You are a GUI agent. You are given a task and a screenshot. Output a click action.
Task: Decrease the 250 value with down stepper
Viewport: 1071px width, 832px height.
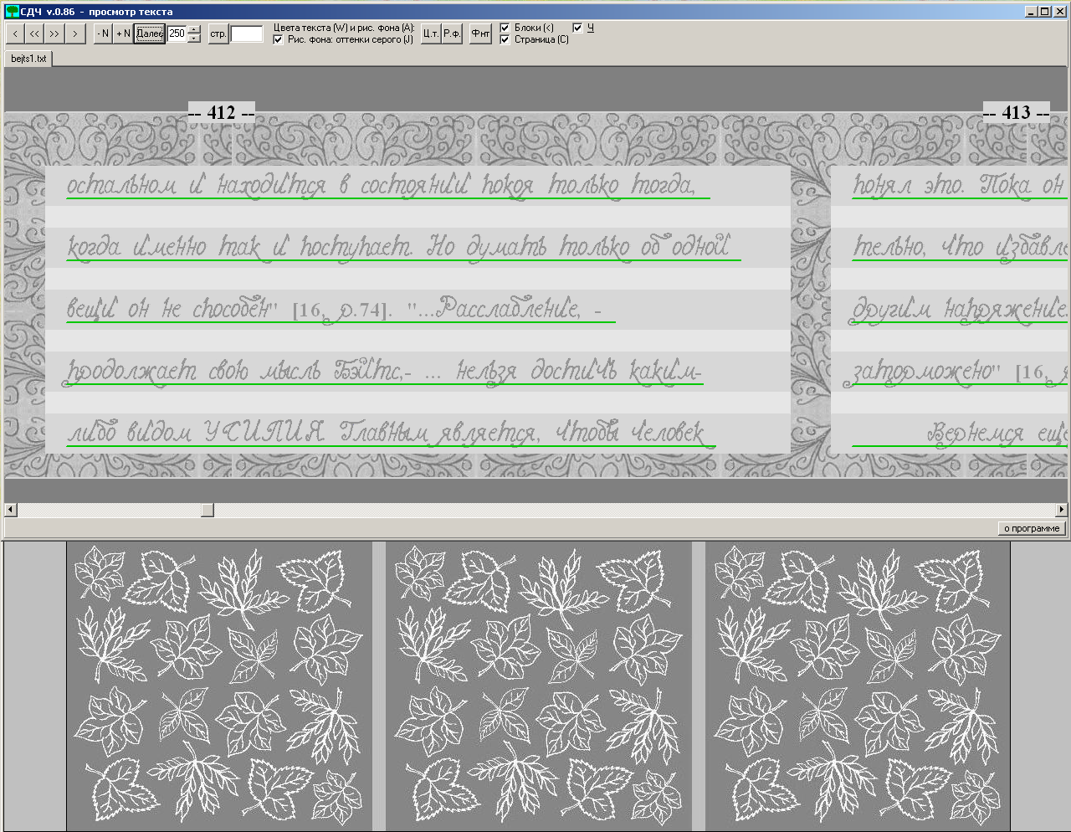(x=195, y=39)
